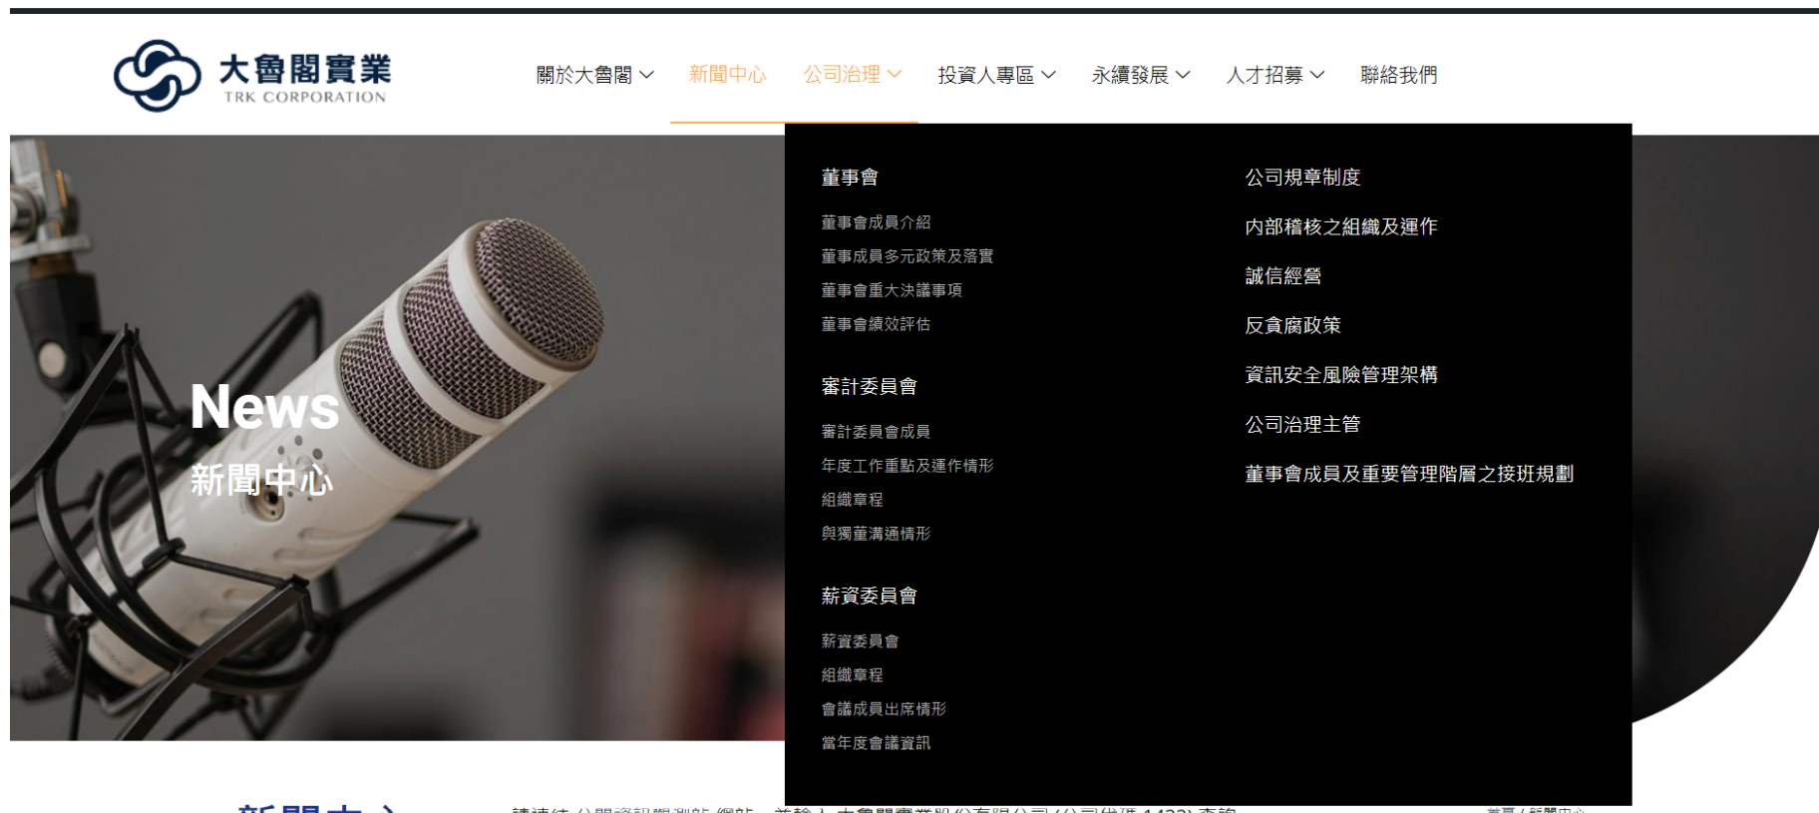Open the 薪資委員會 sub-link

pyautogui.click(x=860, y=641)
